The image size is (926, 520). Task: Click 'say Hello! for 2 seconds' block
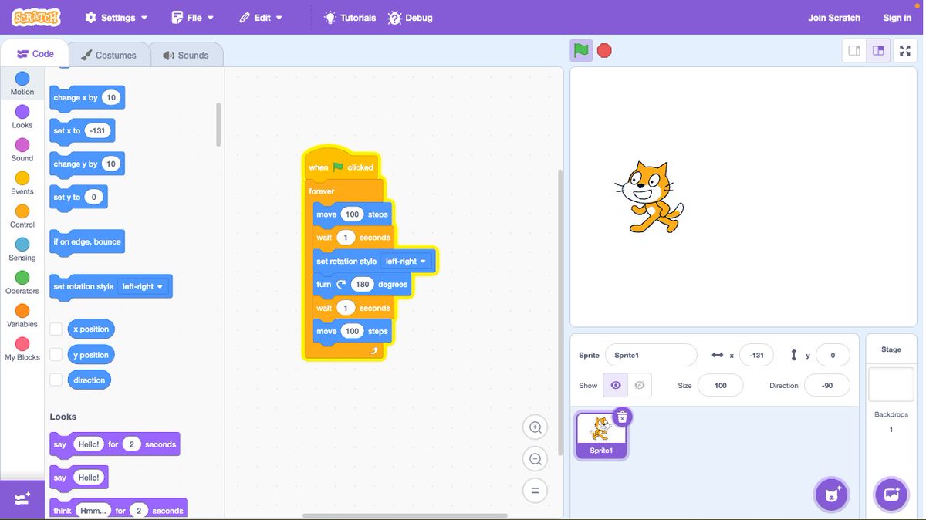tap(114, 444)
